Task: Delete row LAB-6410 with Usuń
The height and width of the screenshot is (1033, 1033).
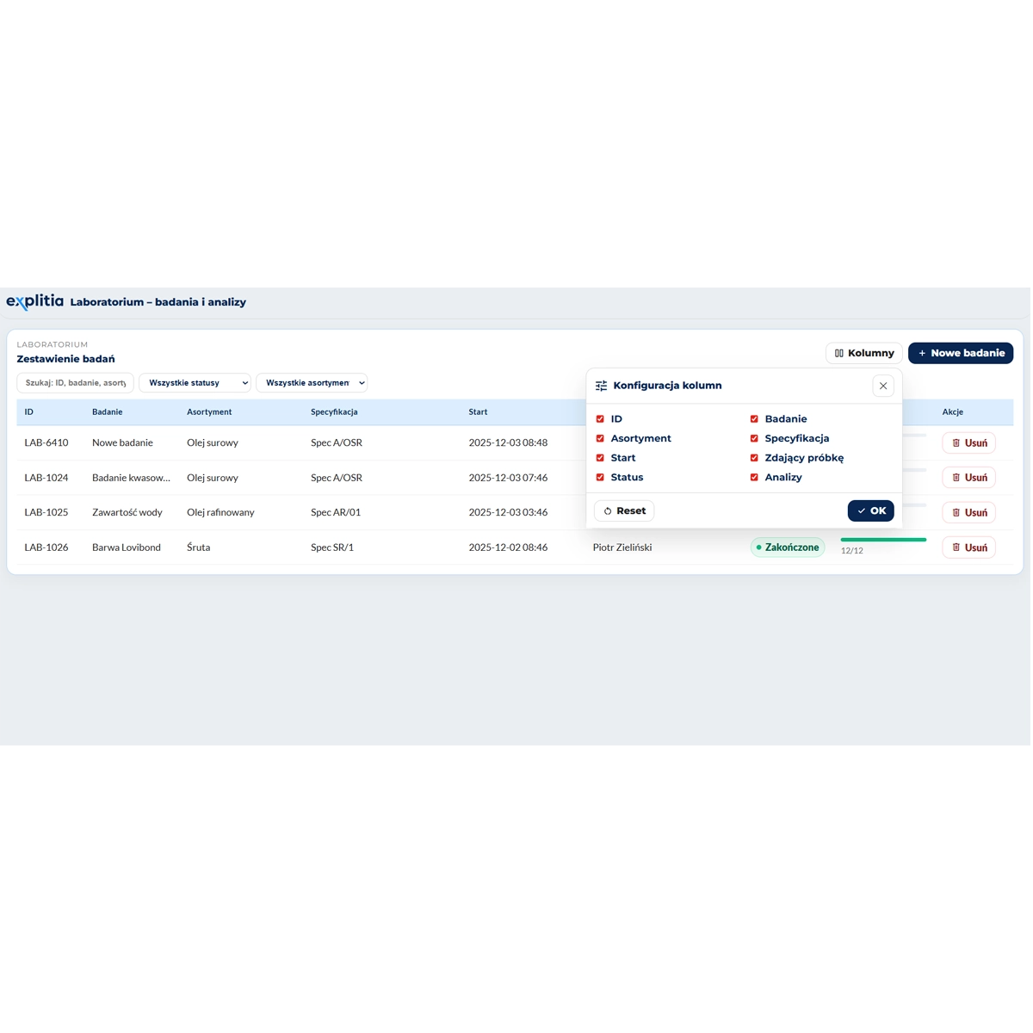Action: [x=968, y=442]
